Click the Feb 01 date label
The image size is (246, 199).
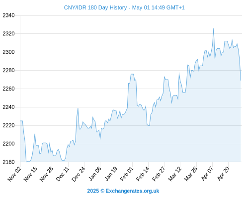point(127,174)
